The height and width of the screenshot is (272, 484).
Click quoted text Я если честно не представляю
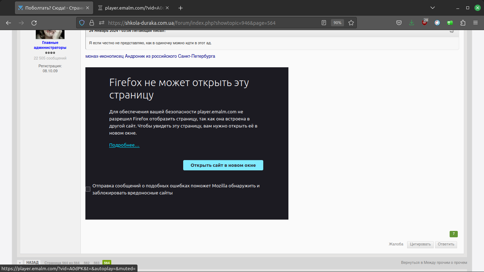(x=150, y=43)
